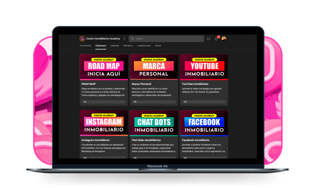
Task: Click the ROAD MAP course title
Action: [x=89, y=84]
